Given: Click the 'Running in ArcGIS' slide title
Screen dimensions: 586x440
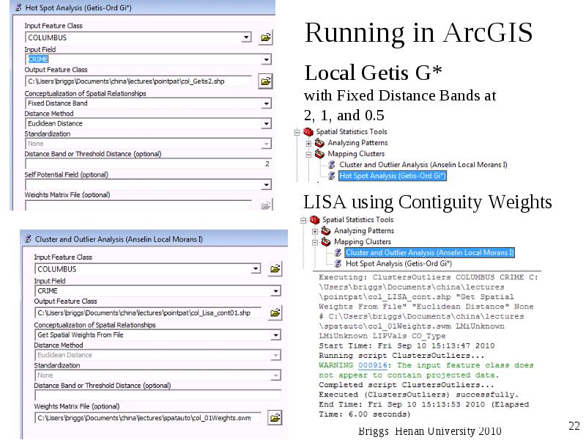Looking at the screenshot, I should (x=418, y=32).
